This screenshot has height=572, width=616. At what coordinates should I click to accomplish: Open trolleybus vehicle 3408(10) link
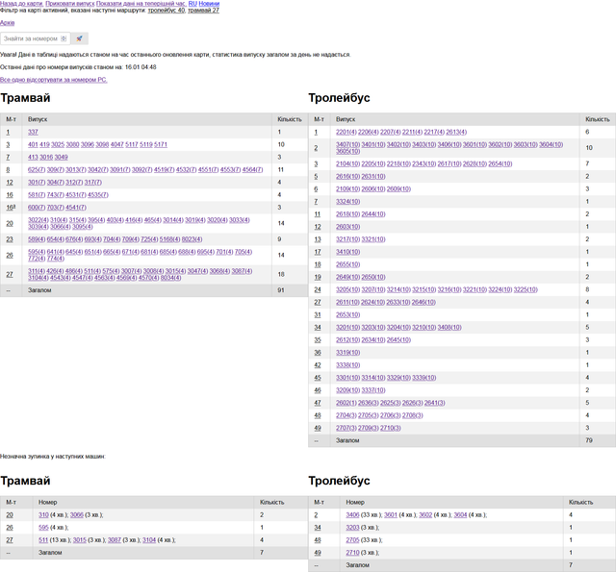(x=449, y=327)
